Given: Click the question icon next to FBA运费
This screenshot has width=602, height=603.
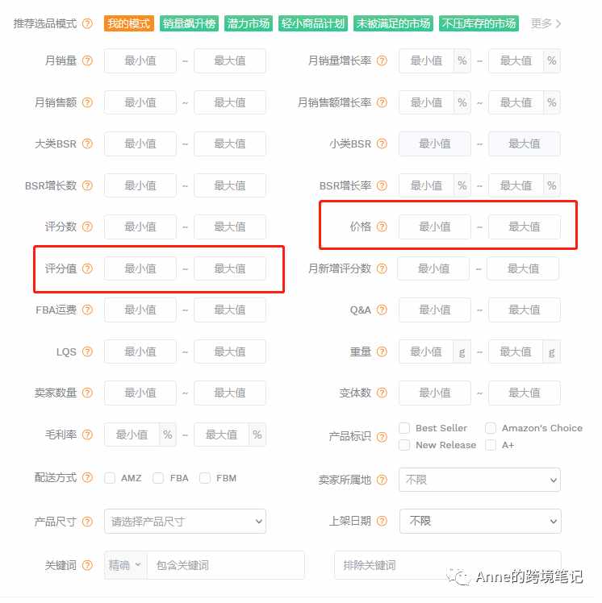Looking at the screenshot, I should coord(87,310).
